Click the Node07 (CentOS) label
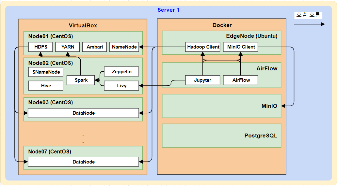 50,152
